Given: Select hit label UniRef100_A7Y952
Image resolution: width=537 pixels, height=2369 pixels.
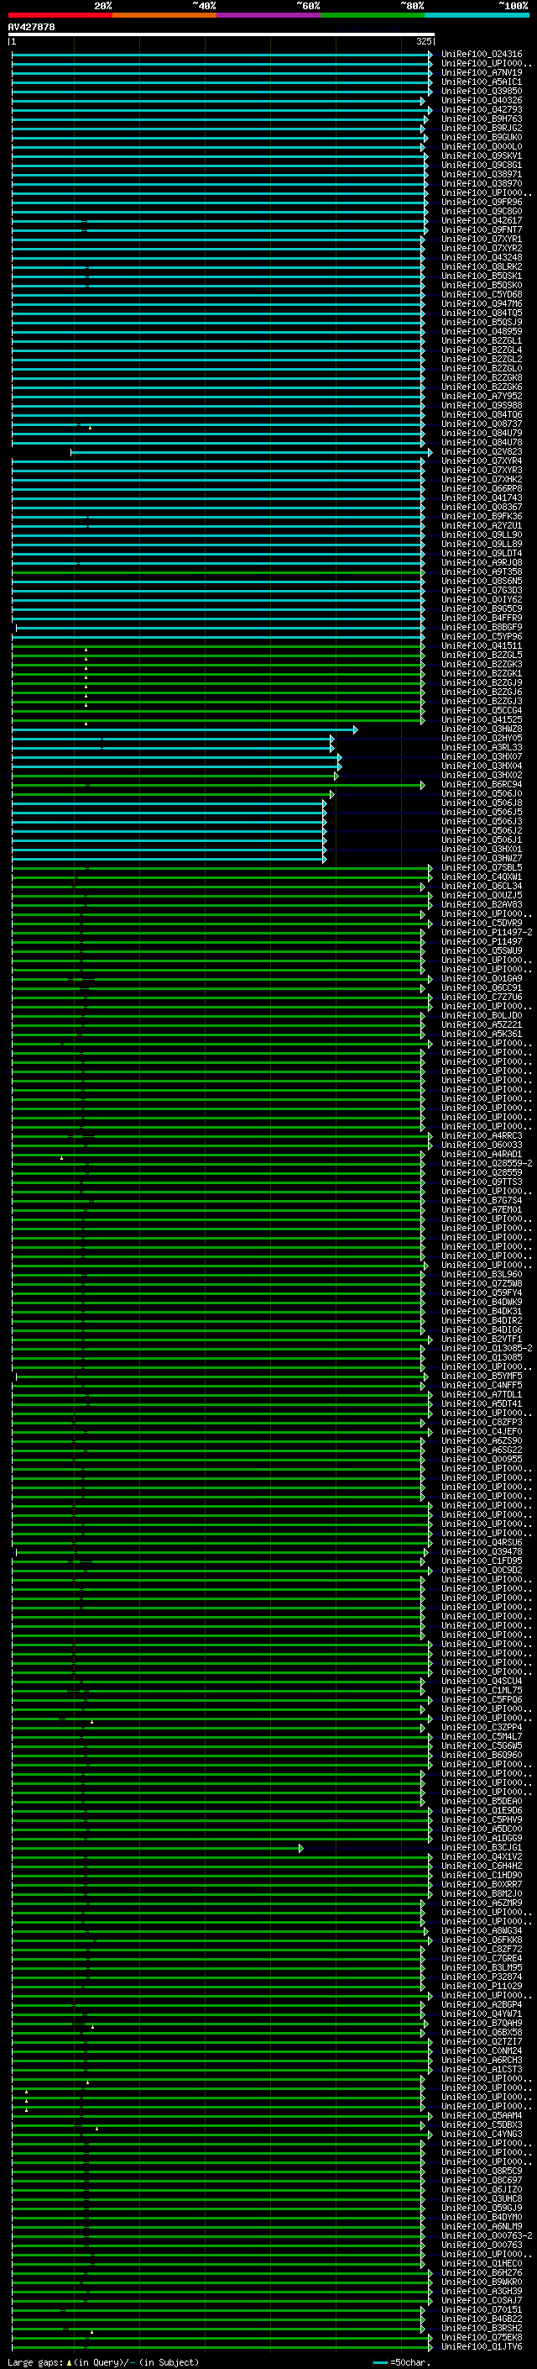Looking at the screenshot, I should point(482,397).
